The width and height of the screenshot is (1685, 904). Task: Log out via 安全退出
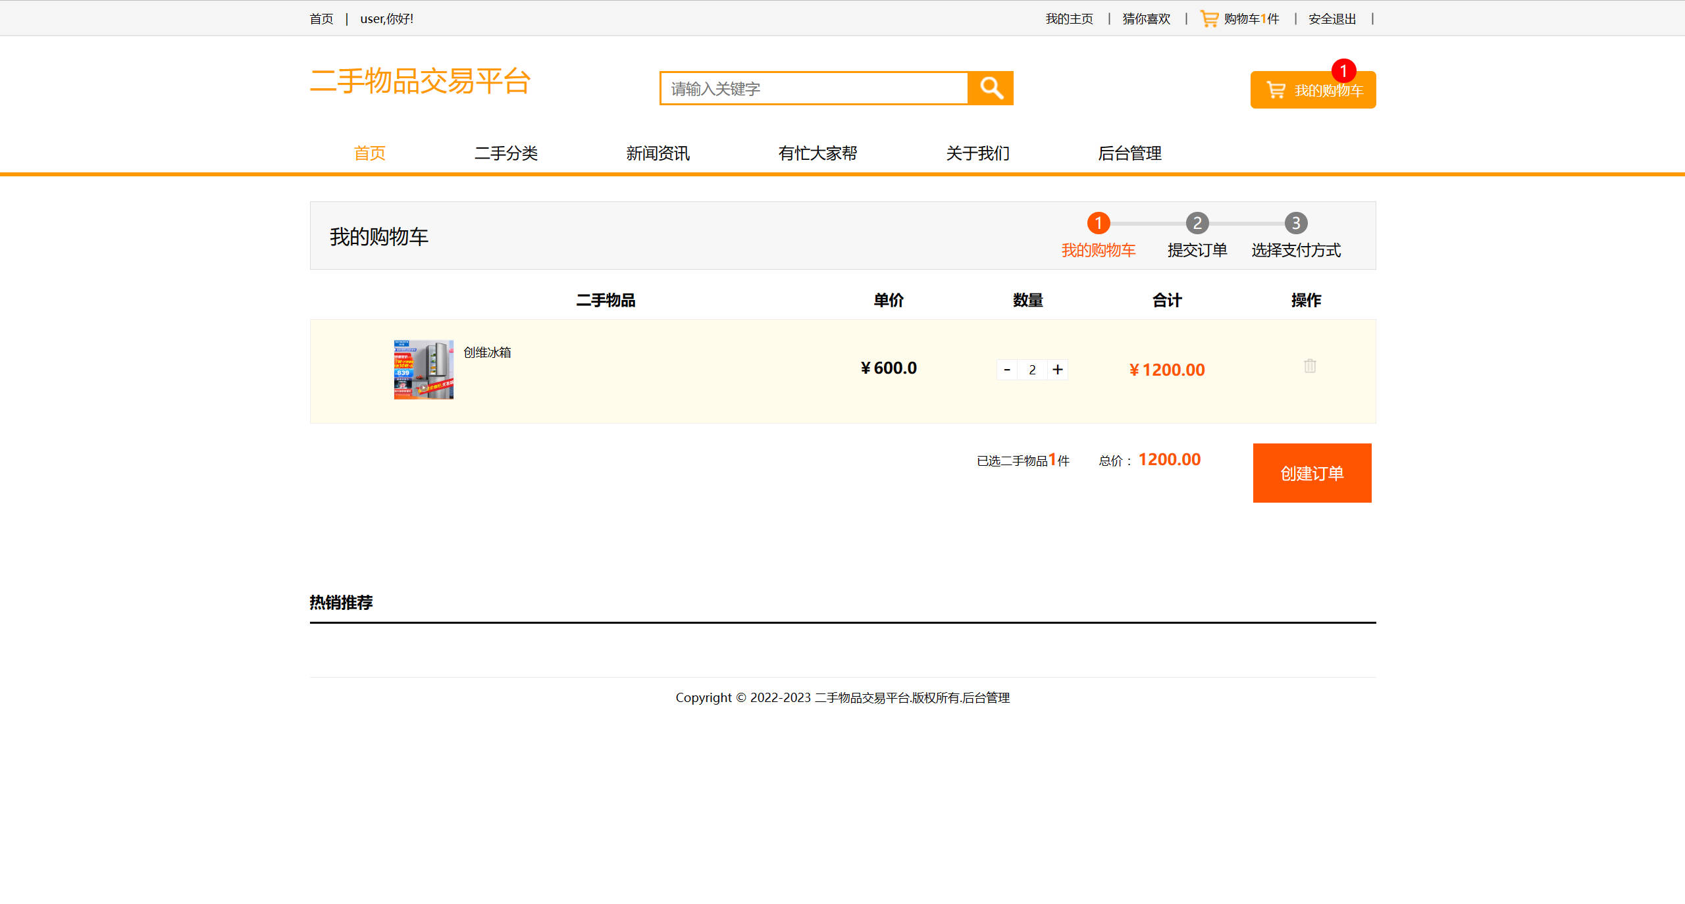click(1331, 18)
